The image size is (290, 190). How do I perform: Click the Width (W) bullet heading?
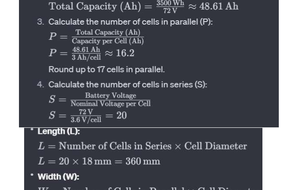point(58,177)
